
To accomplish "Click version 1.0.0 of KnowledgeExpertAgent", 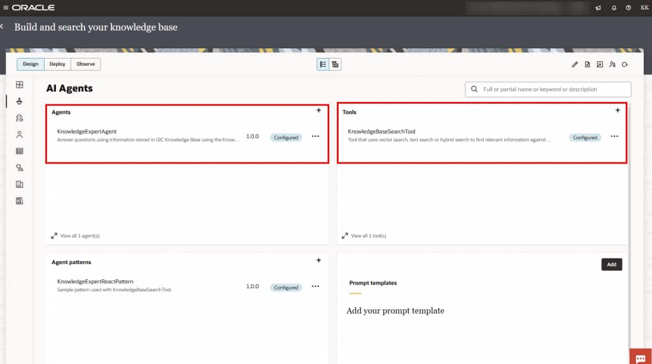I will pyautogui.click(x=252, y=136).
